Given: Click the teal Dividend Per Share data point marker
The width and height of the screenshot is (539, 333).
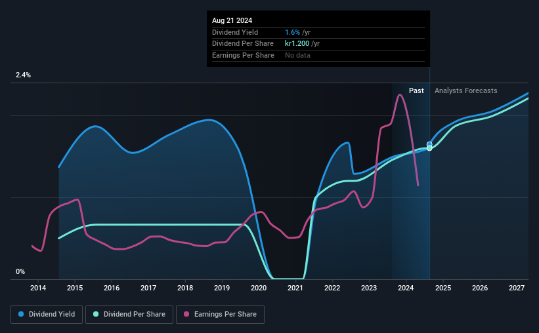Looking at the screenshot, I should pos(429,148).
